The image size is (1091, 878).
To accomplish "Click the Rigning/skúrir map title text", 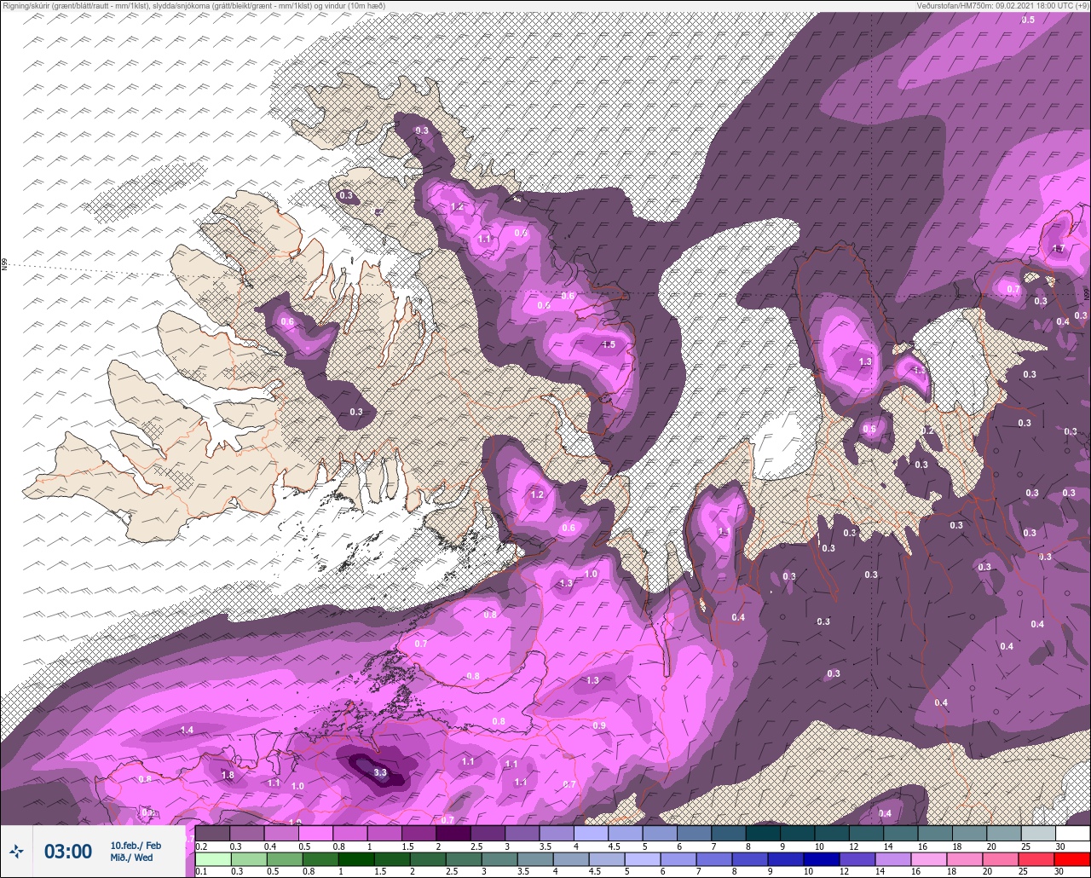I will point(193,6).
